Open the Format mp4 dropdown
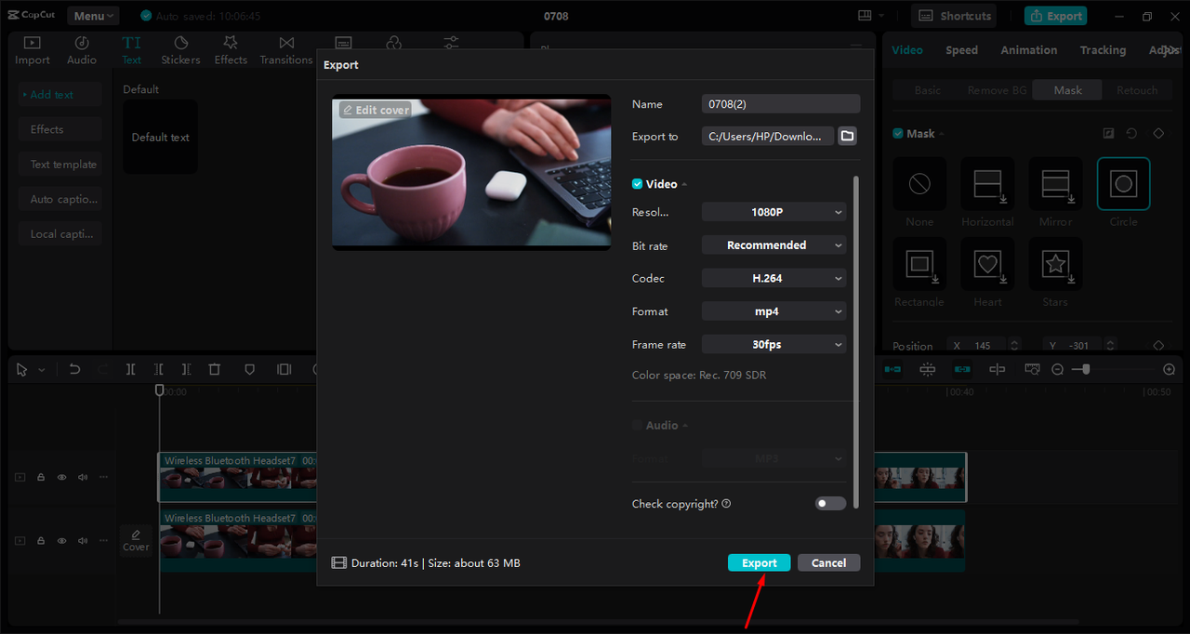This screenshot has height=634, width=1190. coord(773,311)
